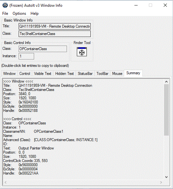Click the window Handle '0x00052188' line

tap(20, 111)
